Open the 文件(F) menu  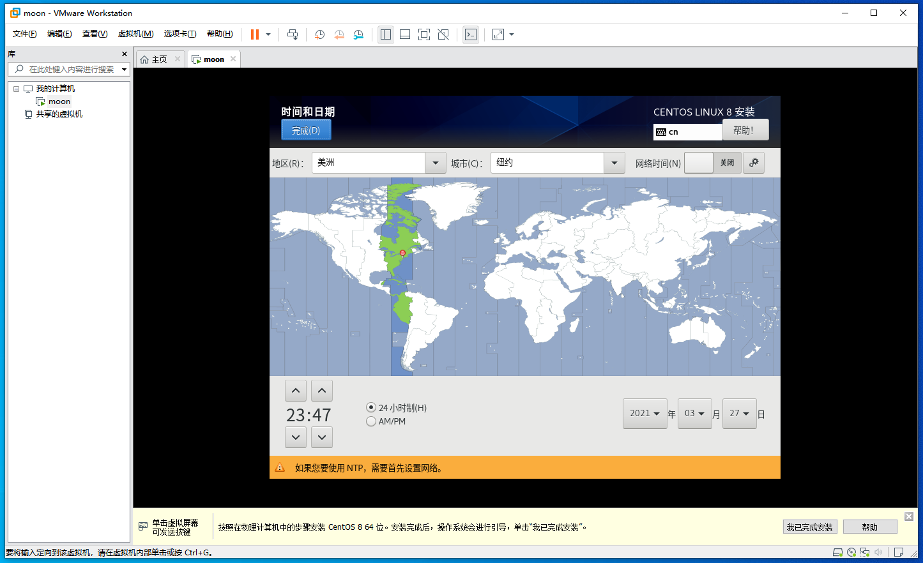(x=25, y=34)
